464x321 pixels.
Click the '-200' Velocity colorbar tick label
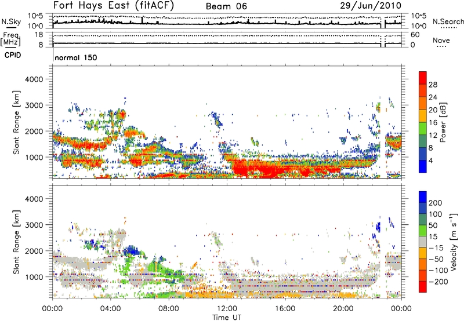[x=437, y=282]
